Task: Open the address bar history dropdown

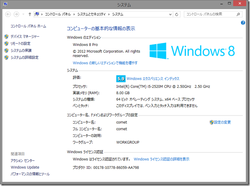Action: pos(170,14)
